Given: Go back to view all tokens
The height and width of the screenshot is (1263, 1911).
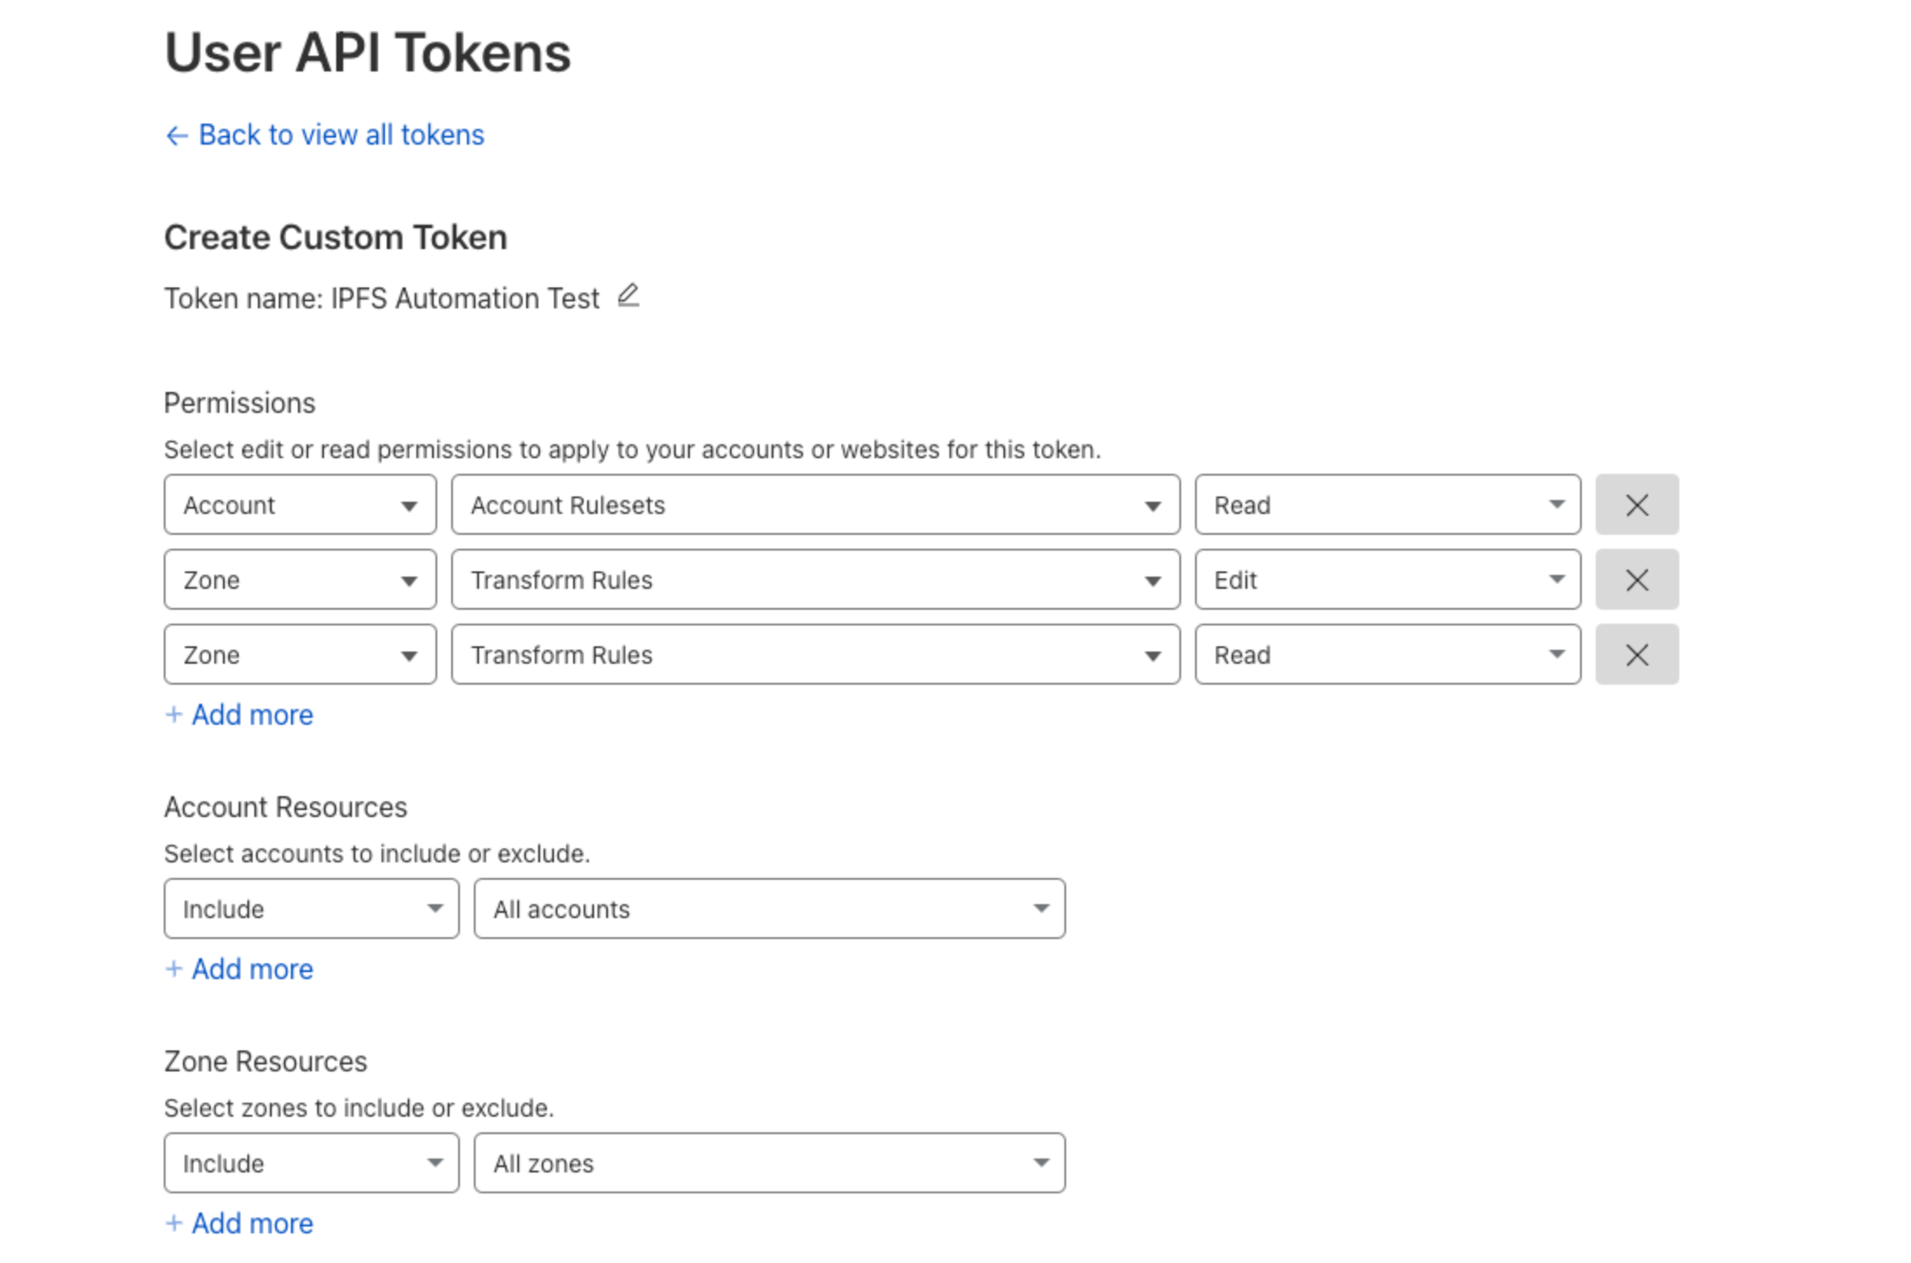Looking at the screenshot, I should (x=341, y=136).
